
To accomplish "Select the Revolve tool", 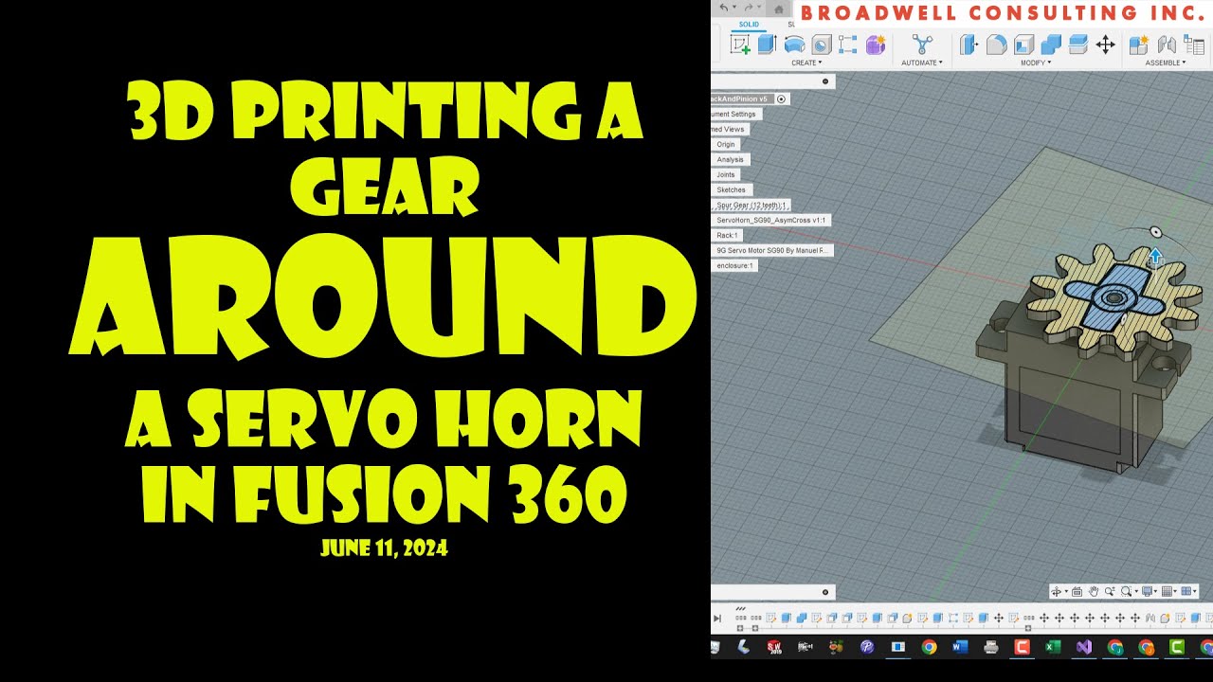I will (x=794, y=45).
